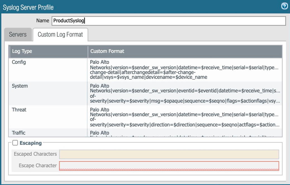Click the Name field containing ProductSyslog
The height and width of the screenshot is (185, 290).
click(x=169, y=21)
